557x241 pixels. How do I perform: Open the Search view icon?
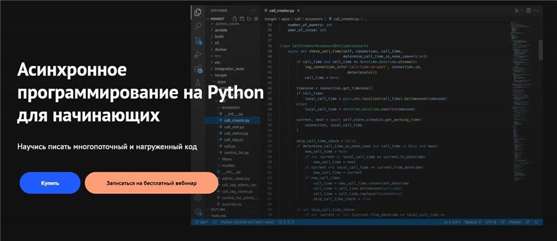(198, 26)
